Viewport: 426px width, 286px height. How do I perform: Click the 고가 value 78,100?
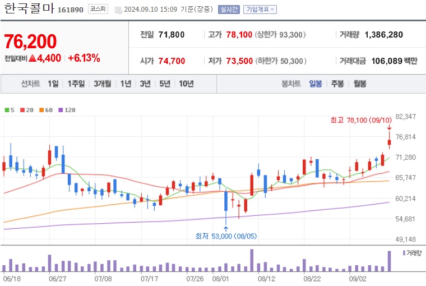click(x=239, y=35)
